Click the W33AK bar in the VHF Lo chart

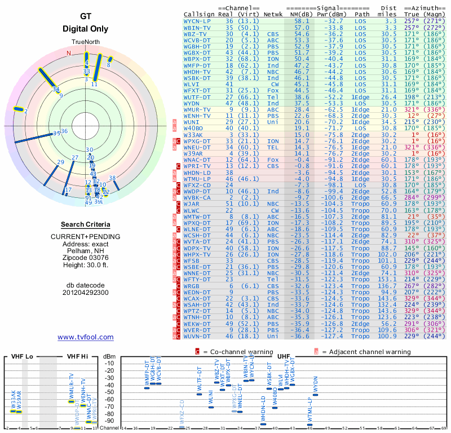13,411
